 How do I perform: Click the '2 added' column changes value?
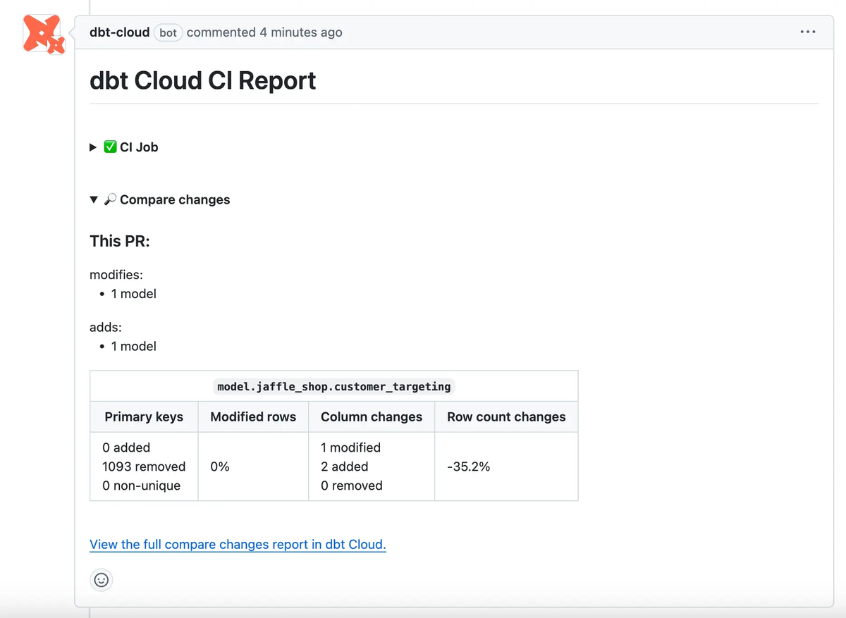pyautogui.click(x=345, y=466)
